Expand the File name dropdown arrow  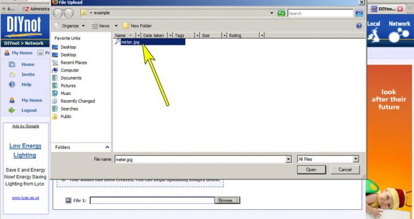pos(288,160)
